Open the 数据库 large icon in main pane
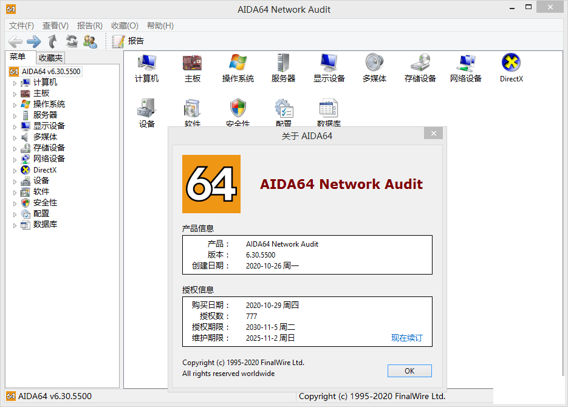This screenshot has height=407, width=568. tap(329, 112)
